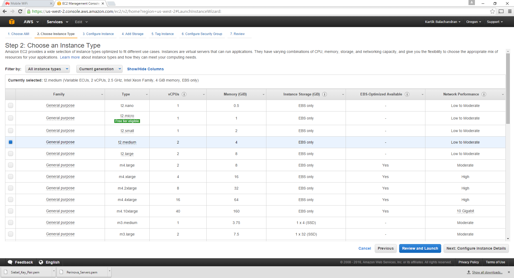Viewport: 514px width, 278px height.
Task: Click the t2.micro instance type link
Action: point(127,116)
